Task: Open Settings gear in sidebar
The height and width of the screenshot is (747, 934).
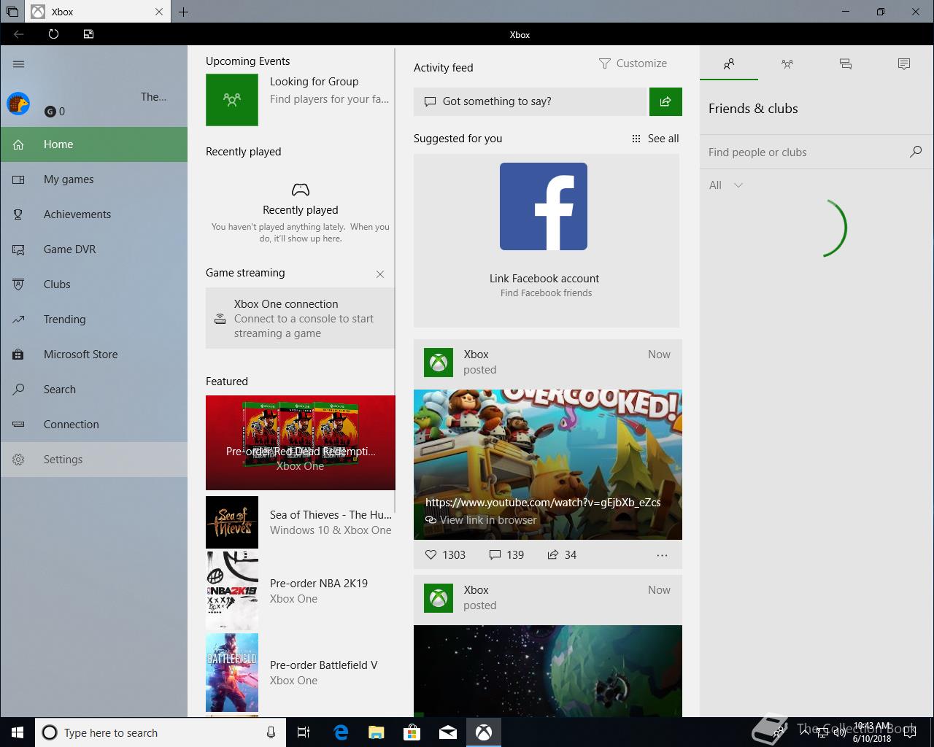Action: point(19,460)
